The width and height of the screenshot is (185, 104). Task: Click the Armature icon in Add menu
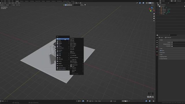coord(58,50)
